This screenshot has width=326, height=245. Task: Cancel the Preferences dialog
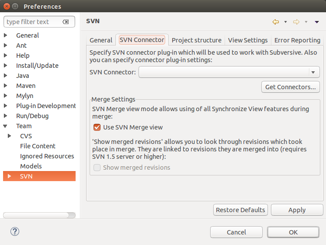(x=236, y=232)
